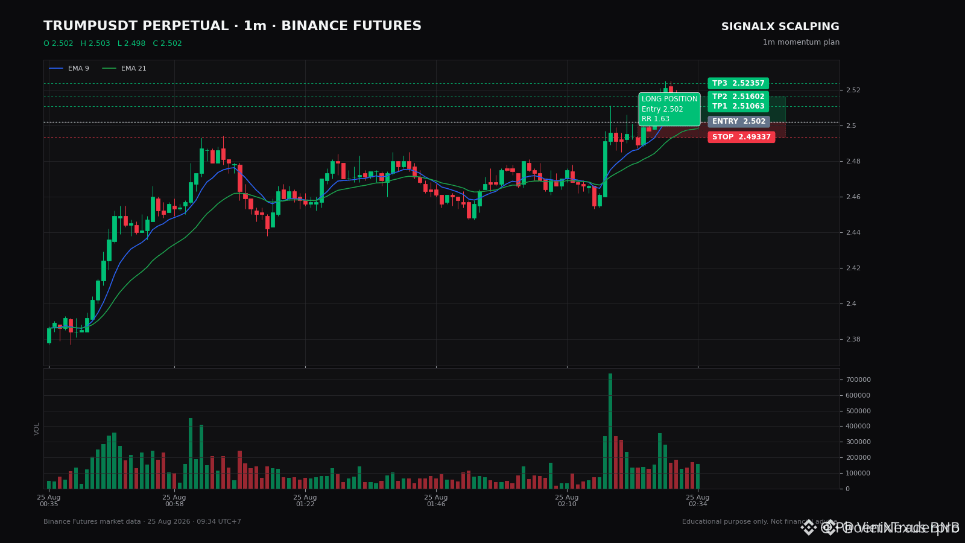Screen dimensions: 965x543
Task: Select the high value 'H 2.503'
Action: pyautogui.click(x=95, y=43)
